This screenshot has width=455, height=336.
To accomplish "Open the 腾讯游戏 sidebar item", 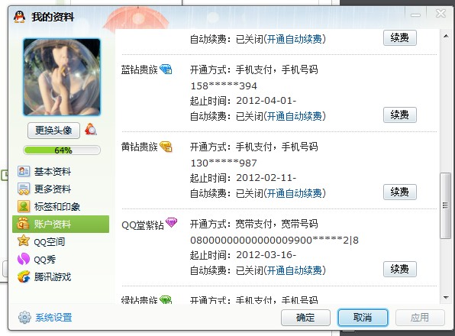I will tap(44, 276).
